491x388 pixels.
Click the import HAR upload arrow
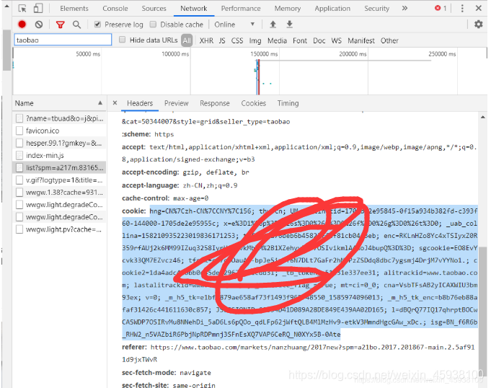pos(273,25)
